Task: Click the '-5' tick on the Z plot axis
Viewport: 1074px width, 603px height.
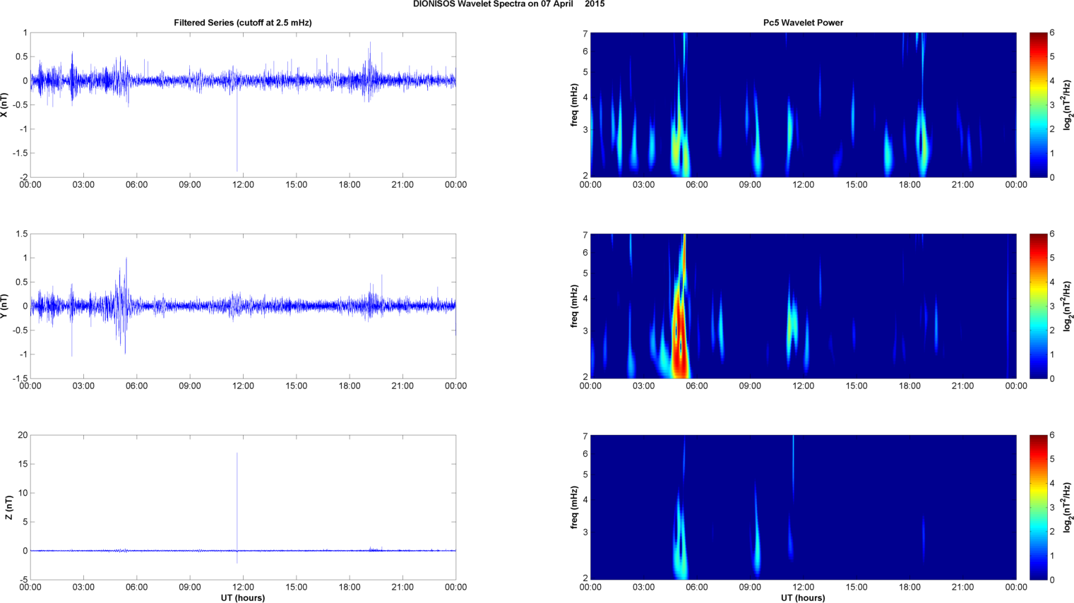Action: [x=23, y=580]
